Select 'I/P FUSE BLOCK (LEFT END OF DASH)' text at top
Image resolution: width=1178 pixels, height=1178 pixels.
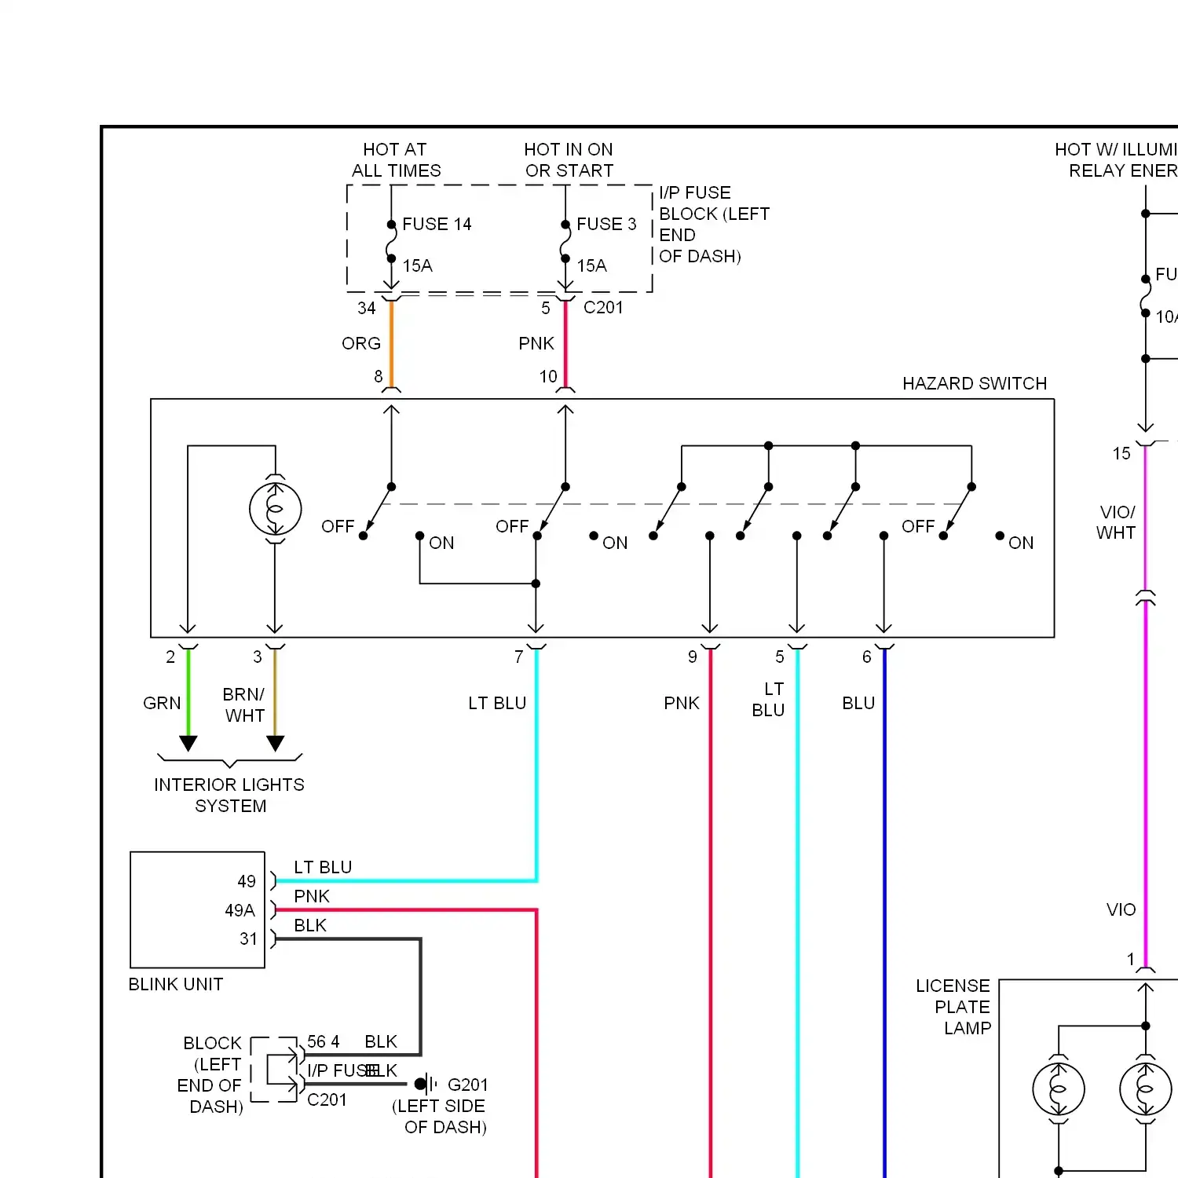[714, 224]
